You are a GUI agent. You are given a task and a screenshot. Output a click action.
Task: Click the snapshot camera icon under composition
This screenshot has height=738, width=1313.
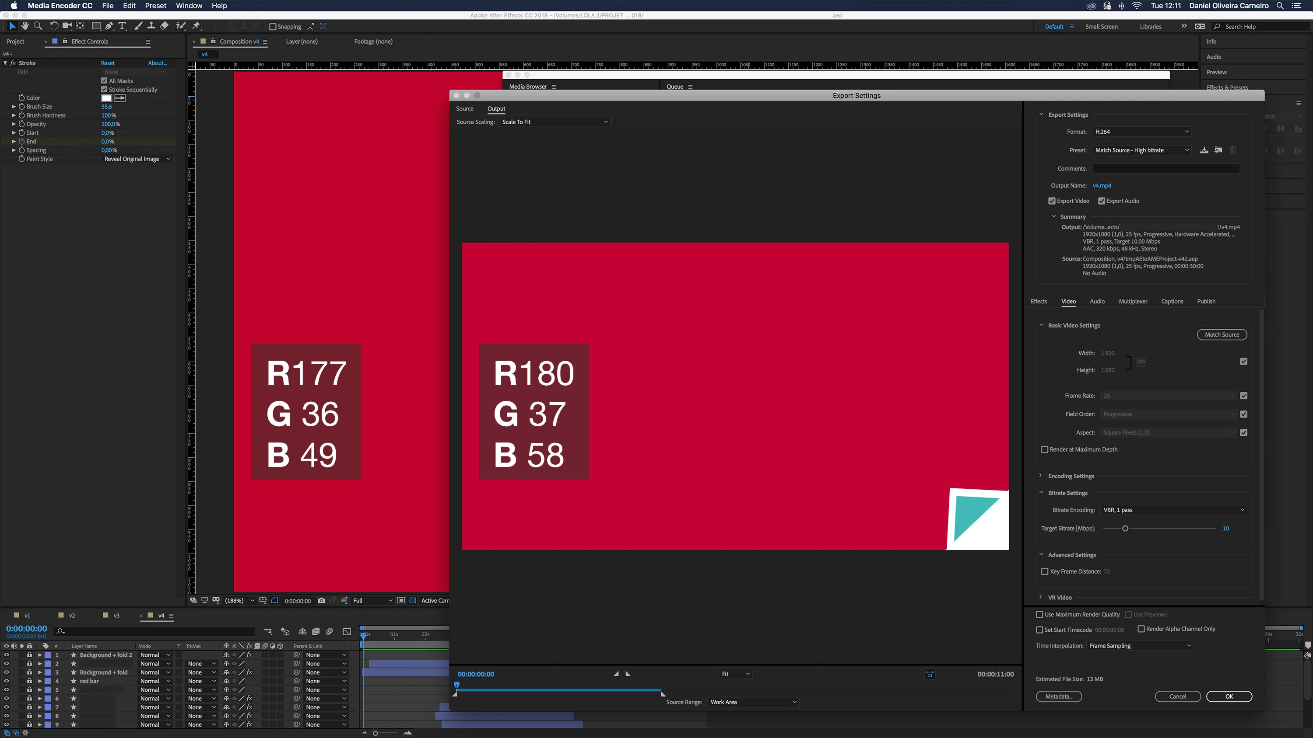322,600
